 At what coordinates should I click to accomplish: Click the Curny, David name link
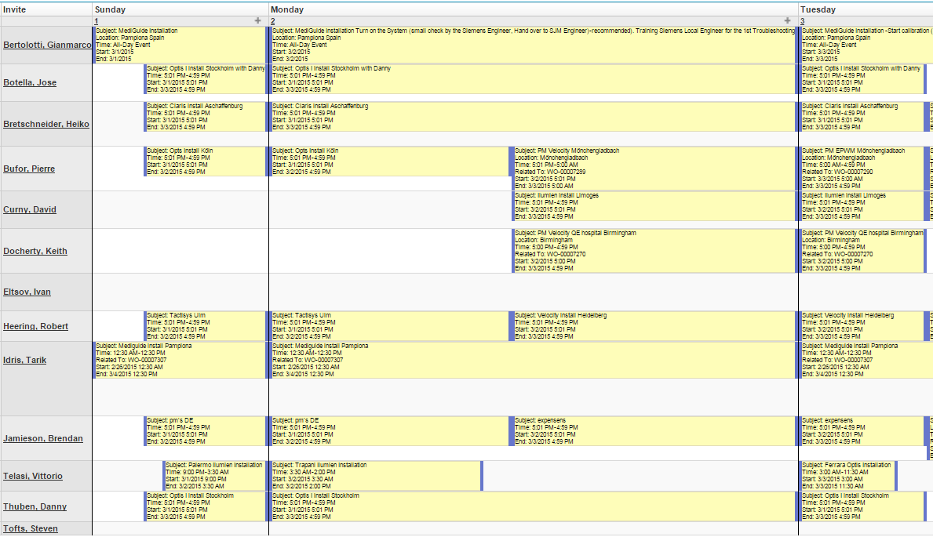click(30, 209)
